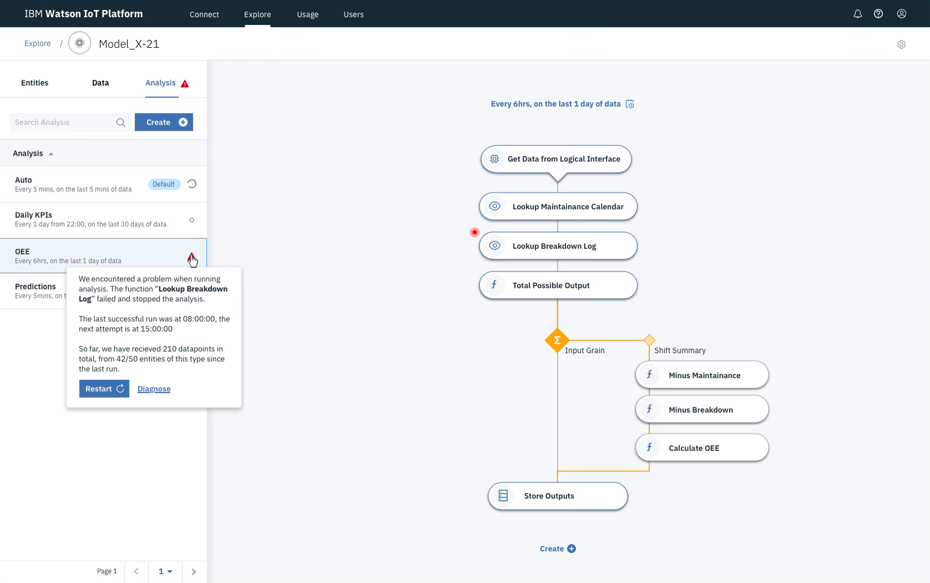Toggle visibility eye on Lookup Breakdown Log
This screenshot has width=930, height=583.
(494, 245)
